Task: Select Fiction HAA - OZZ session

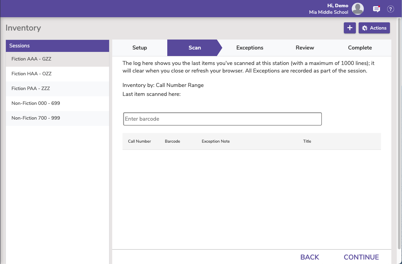Action: coord(31,74)
